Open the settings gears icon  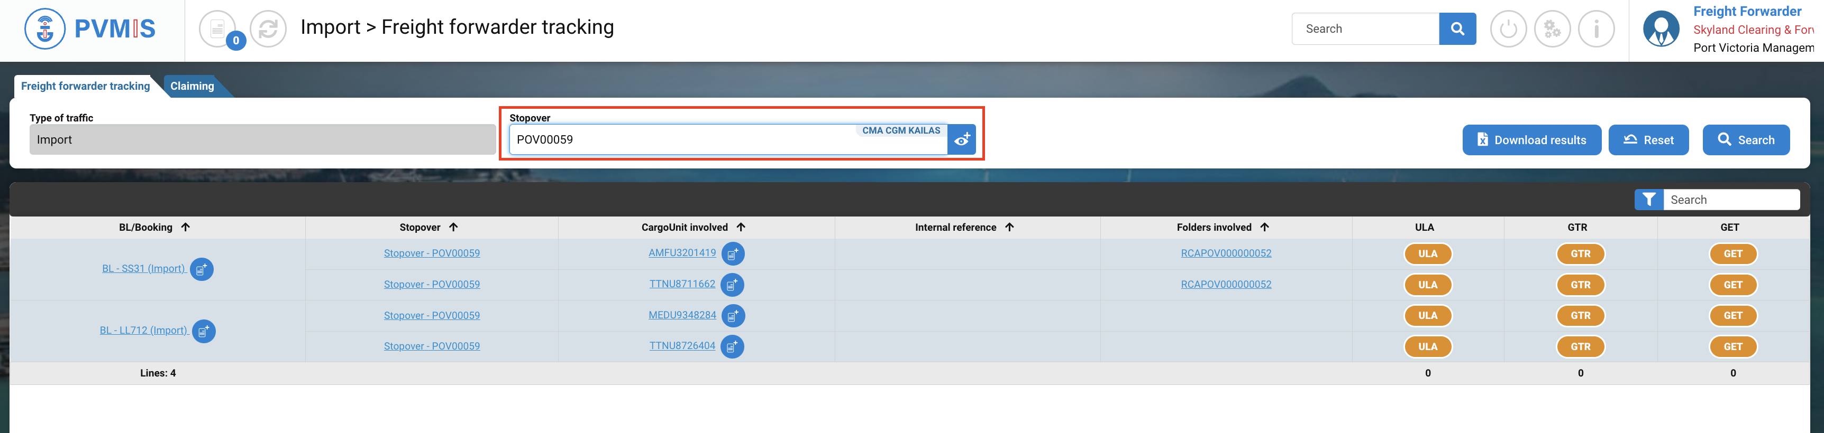coord(1552,29)
